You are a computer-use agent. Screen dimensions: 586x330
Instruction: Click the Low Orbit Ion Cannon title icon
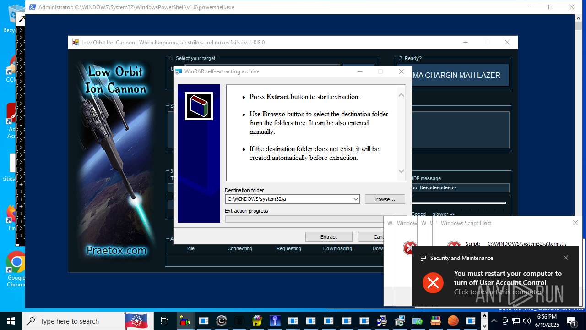tap(76, 43)
